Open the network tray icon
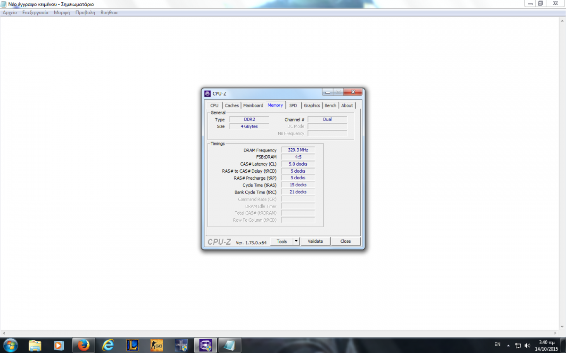 tap(518, 345)
